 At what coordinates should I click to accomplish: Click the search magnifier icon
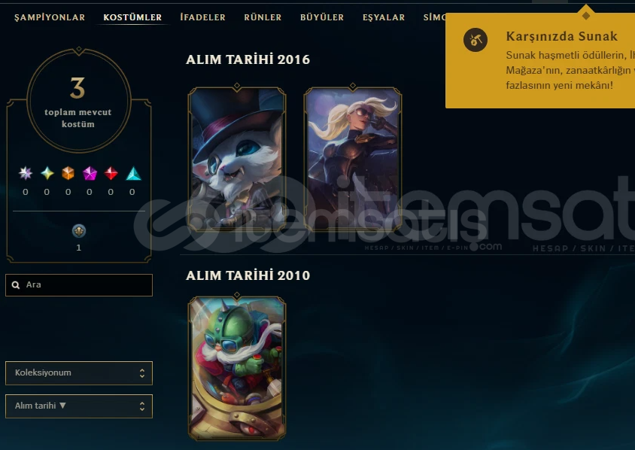(16, 285)
